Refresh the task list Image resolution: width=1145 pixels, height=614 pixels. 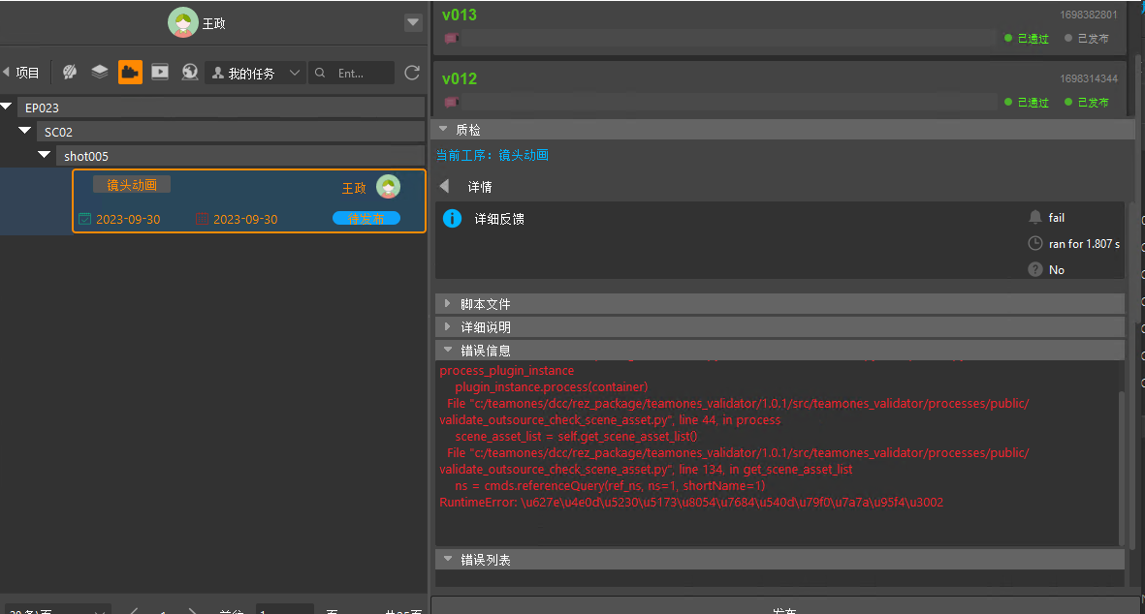412,73
